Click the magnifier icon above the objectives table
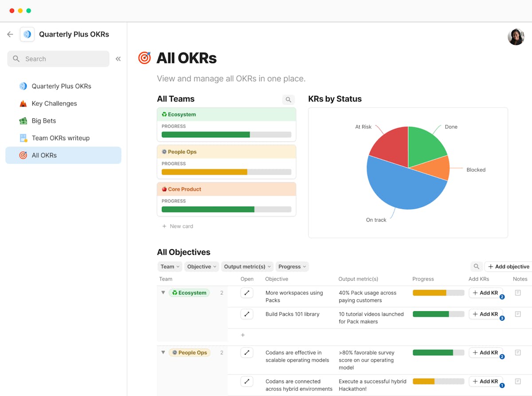The image size is (532, 396). (477, 267)
